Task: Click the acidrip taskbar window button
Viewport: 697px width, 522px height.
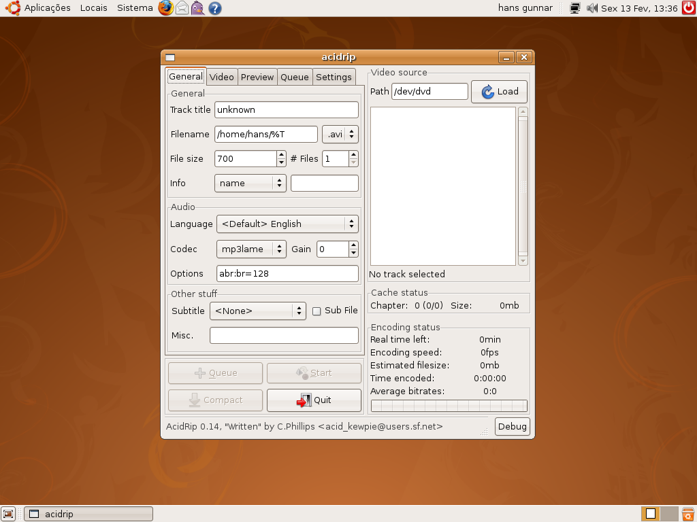Action: click(x=88, y=514)
